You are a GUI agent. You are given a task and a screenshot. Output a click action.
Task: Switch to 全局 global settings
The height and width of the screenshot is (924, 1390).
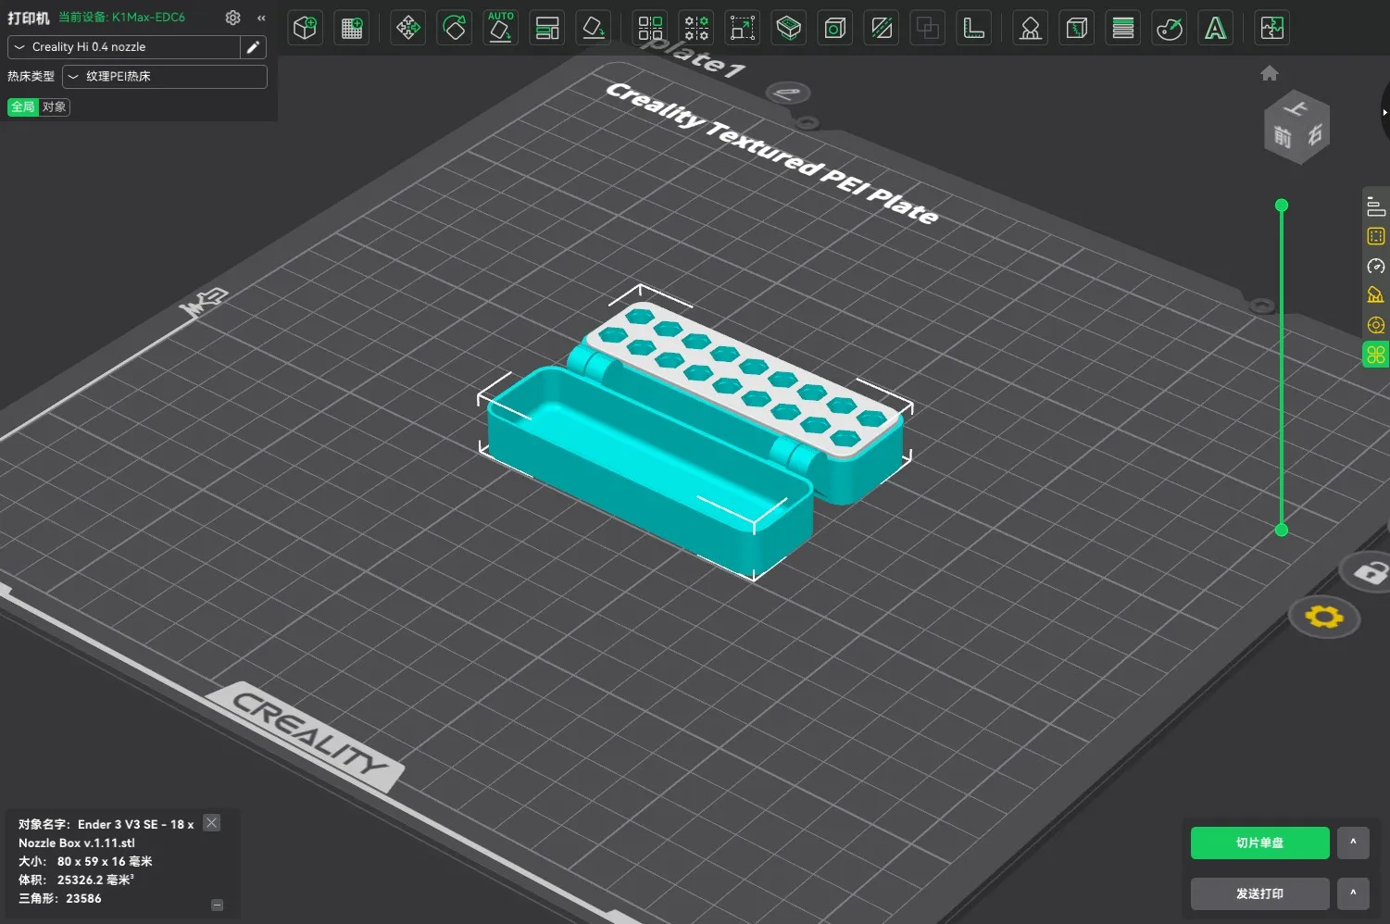point(23,107)
